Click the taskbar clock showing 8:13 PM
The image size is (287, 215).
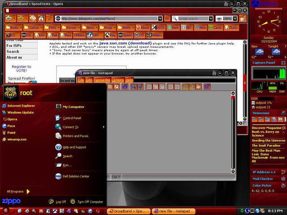(x=275, y=211)
